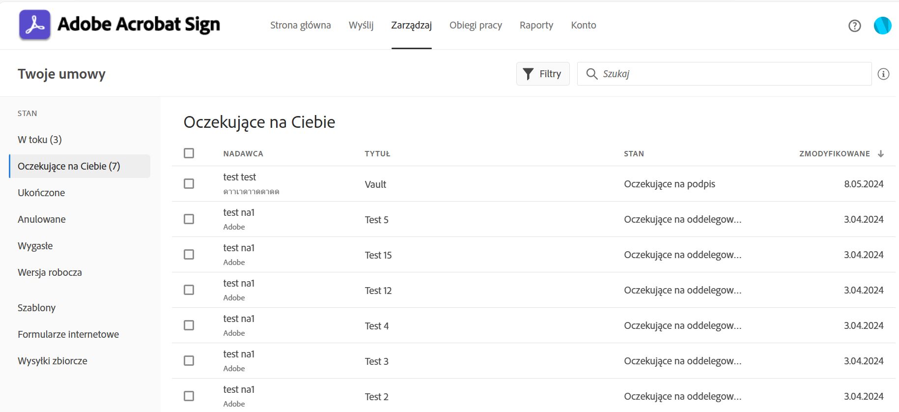Click the Adobe Acrobat Sign logo icon
This screenshot has width=899, height=412.
[x=35, y=25]
